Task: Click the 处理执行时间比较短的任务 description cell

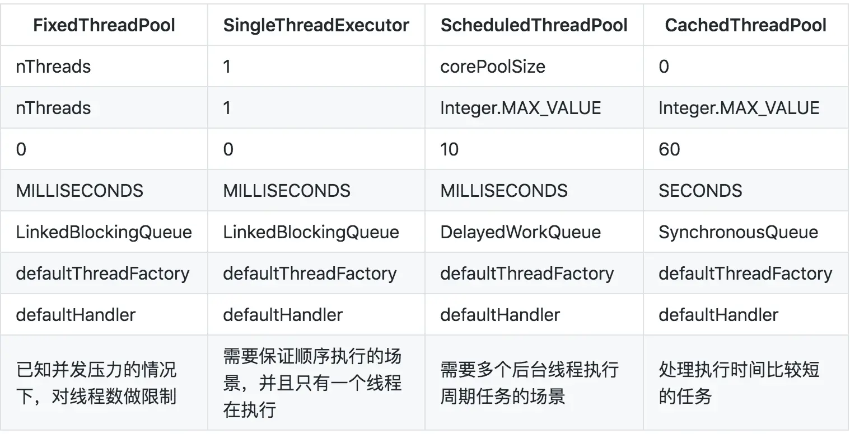Action: click(739, 383)
